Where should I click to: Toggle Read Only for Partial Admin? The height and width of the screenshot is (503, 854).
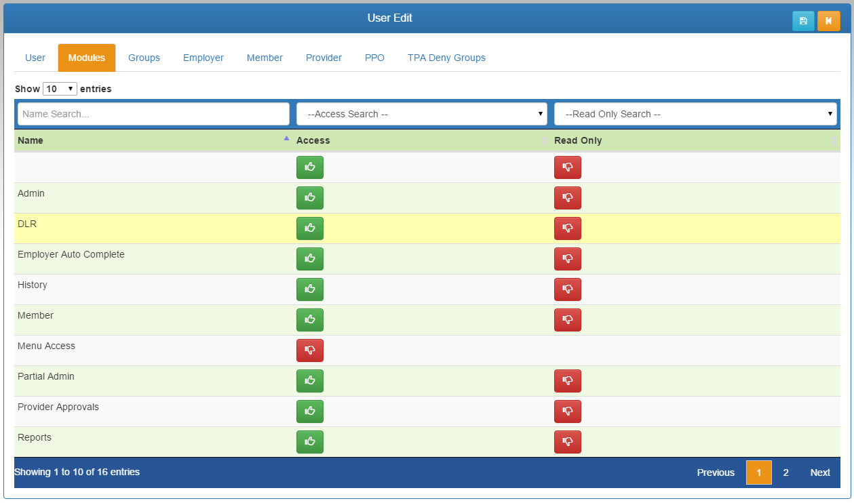click(568, 381)
